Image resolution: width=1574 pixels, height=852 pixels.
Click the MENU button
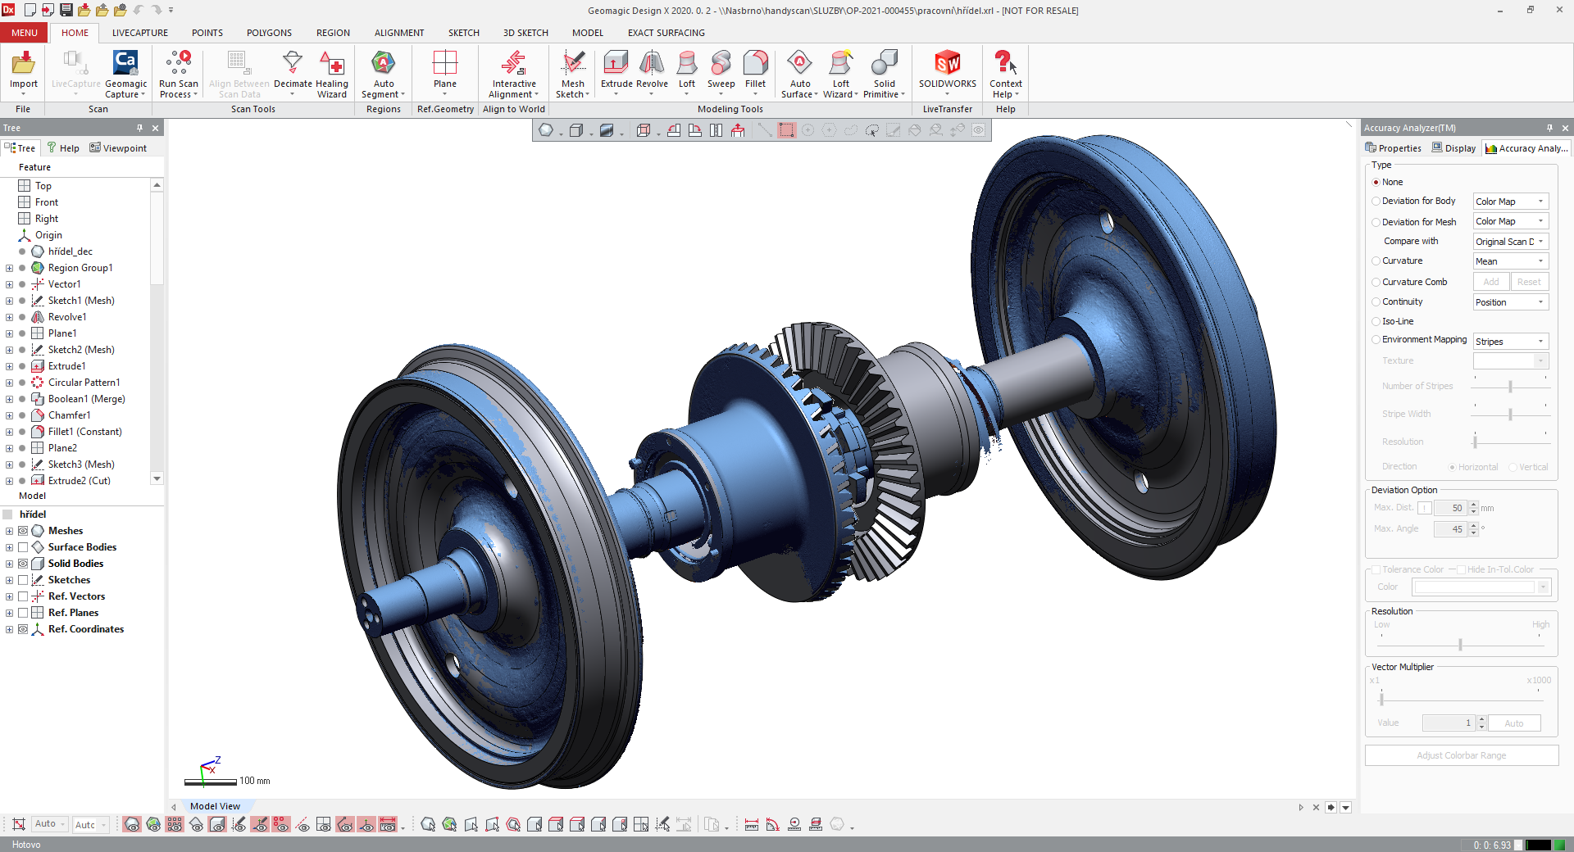tap(25, 33)
